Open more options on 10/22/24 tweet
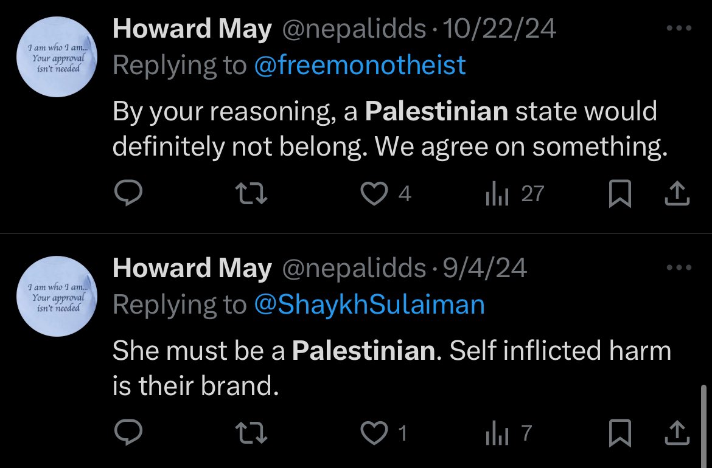 pos(679,28)
